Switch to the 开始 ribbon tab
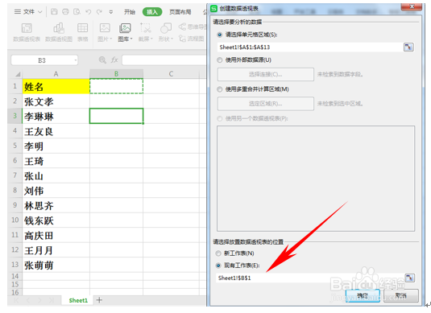This screenshot has height=313, width=431. click(130, 12)
